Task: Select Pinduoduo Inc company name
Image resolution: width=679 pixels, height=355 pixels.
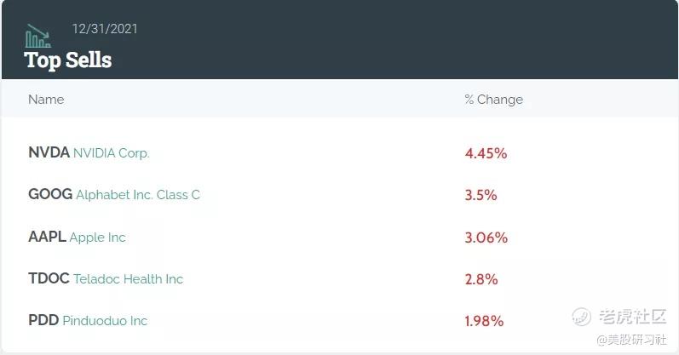Action: [x=106, y=321]
